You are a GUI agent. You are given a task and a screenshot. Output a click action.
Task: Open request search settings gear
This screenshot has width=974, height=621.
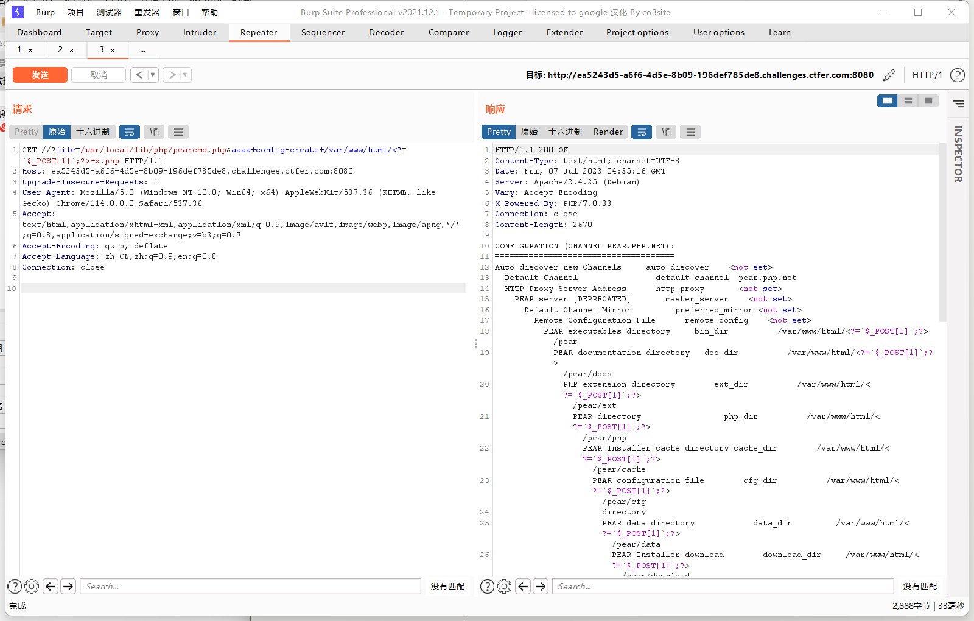(x=32, y=586)
